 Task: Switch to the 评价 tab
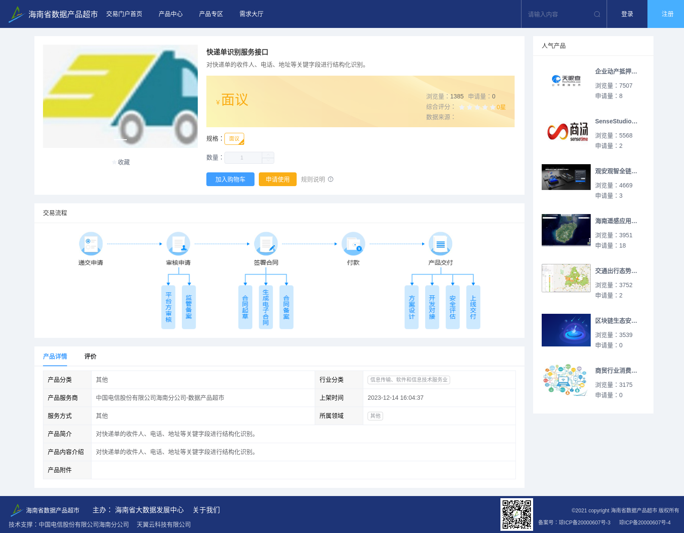click(x=90, y=356)
